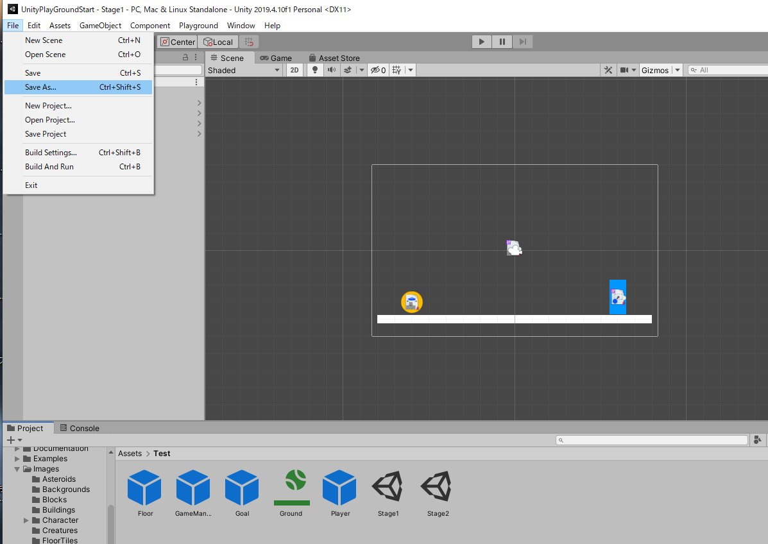The width and height of the screenshot is (768, 544).
Task: Open the Hierarchy panel three-dot options menu
Action: [196, 57]
